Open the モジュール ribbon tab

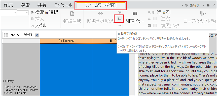point(63,5)
